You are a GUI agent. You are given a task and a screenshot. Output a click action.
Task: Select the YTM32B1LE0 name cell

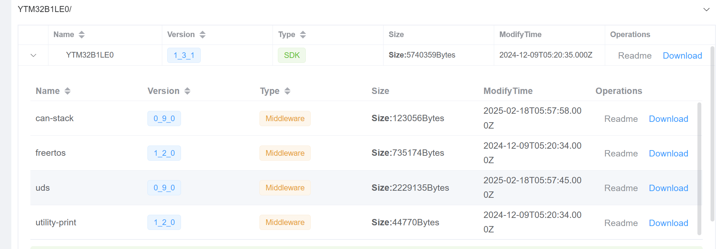90,55
